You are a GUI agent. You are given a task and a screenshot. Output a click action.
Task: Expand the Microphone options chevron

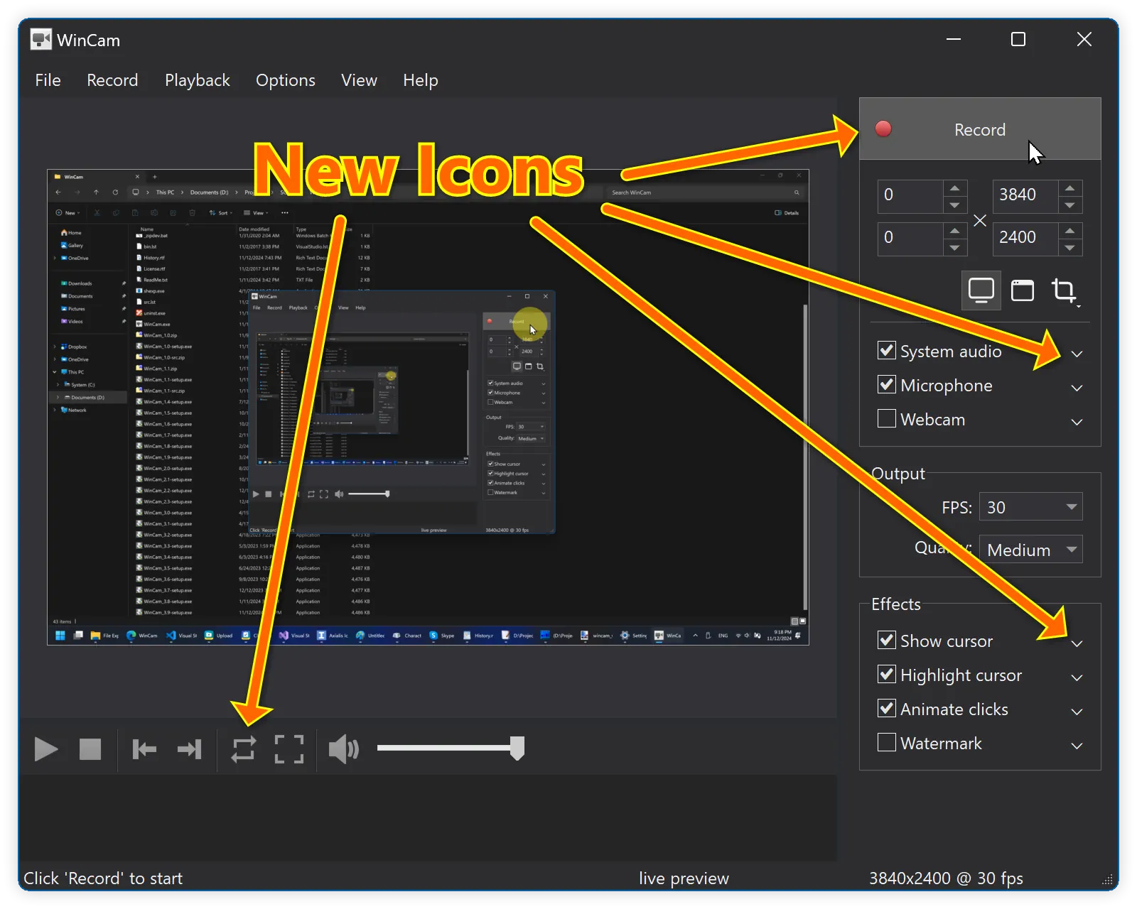[1077, 388]
